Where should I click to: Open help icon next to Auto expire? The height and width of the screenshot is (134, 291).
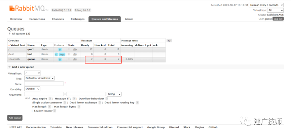pos(50,99)
